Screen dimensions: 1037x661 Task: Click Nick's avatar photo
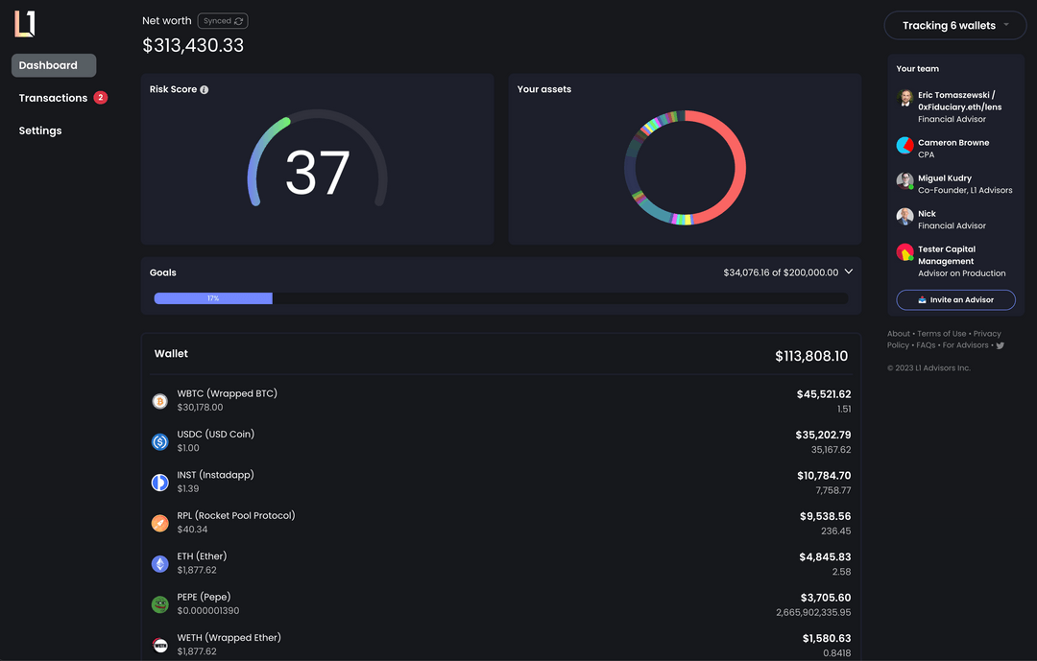[904, 217]
